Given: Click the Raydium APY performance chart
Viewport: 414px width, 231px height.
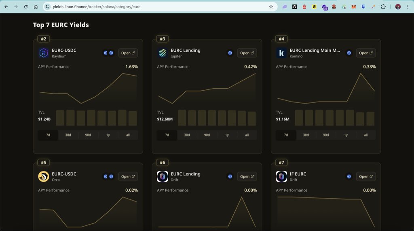Looking at the screenshot, I should pyautogui.click(x=88, y=88).
